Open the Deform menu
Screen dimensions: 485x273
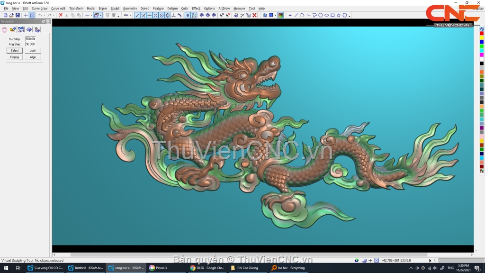pyautogui.click(x=172, y=9)
